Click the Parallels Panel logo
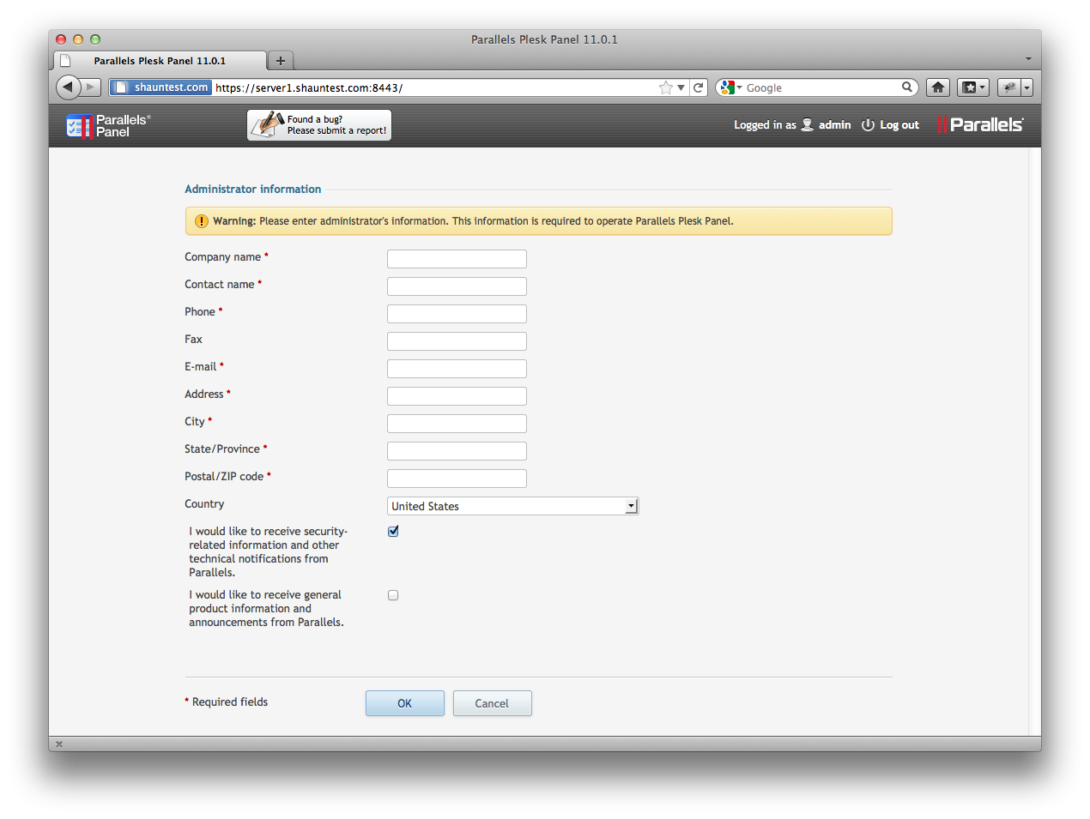Image resolution: width=1090 pixels, height=819 pixels. (108, 126)
